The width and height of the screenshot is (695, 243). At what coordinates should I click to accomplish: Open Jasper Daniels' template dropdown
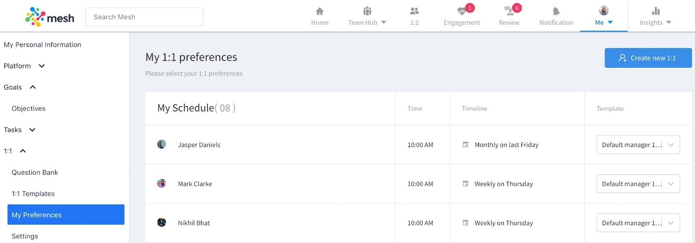pos(638,145)
